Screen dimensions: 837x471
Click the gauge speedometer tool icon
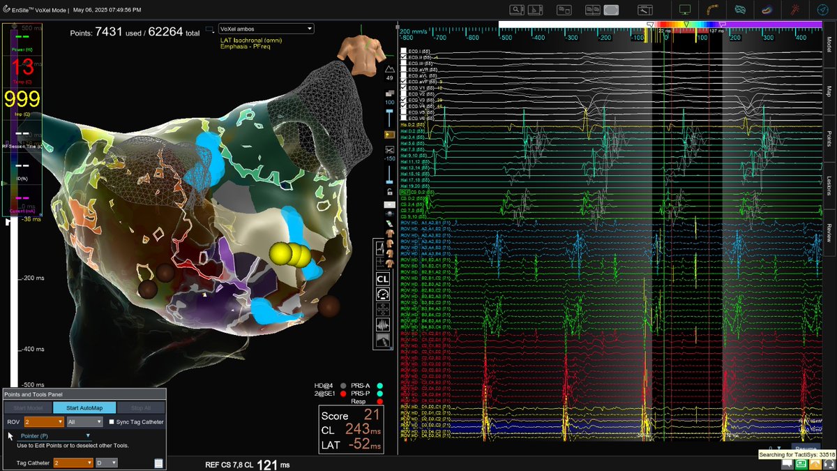coord(383,294)
